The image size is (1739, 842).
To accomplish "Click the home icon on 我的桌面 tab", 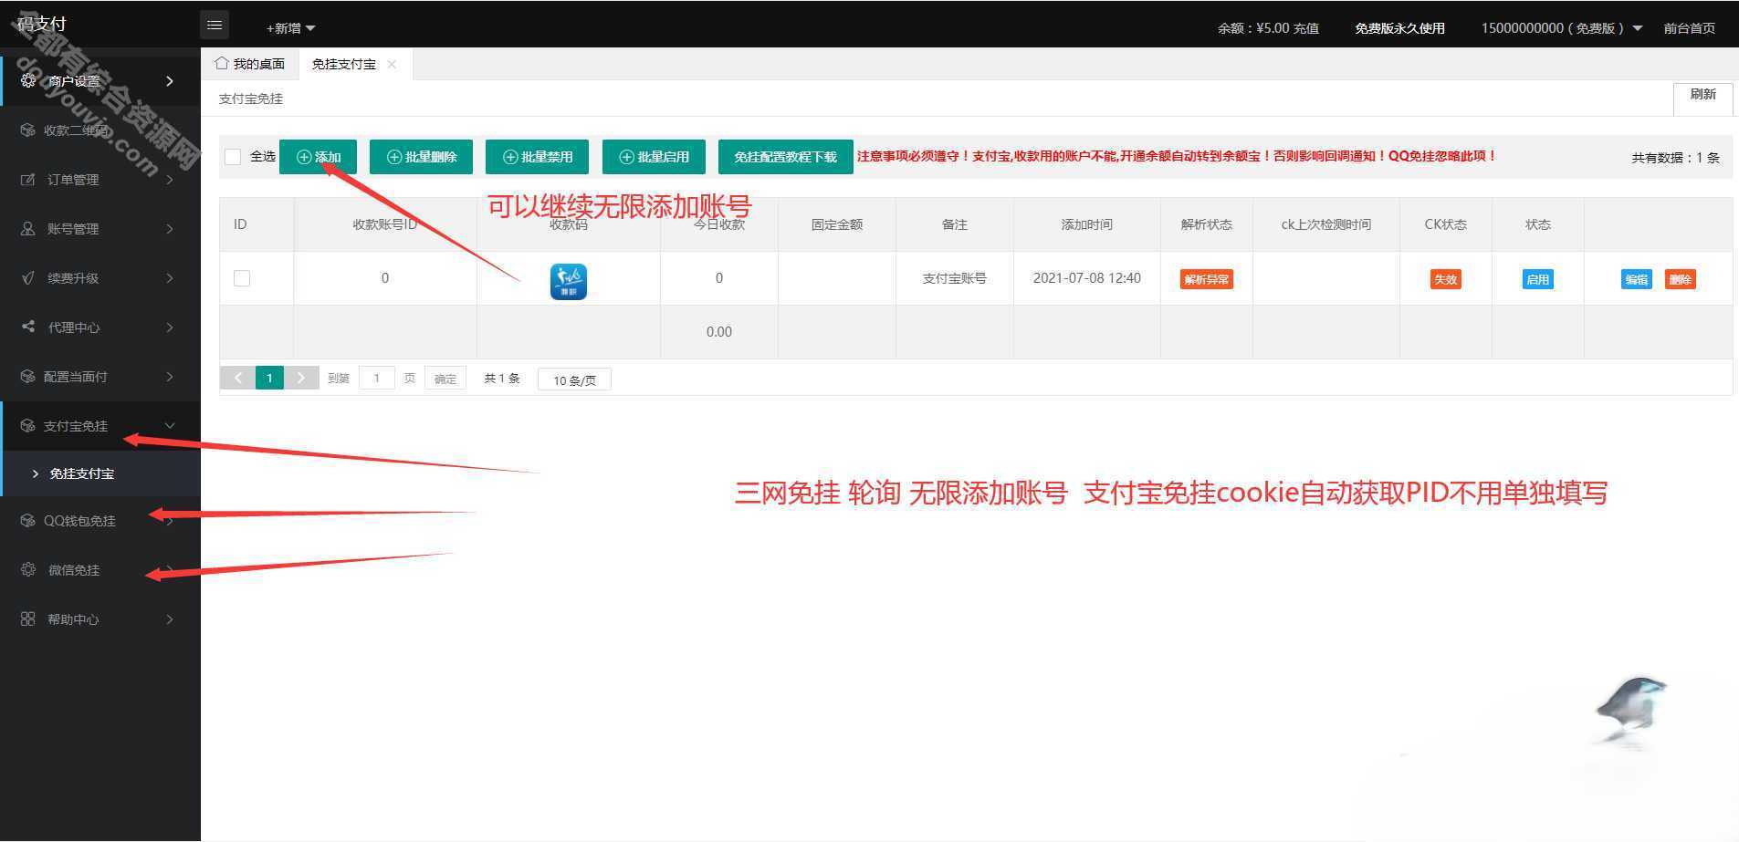I will pos(221,63).
